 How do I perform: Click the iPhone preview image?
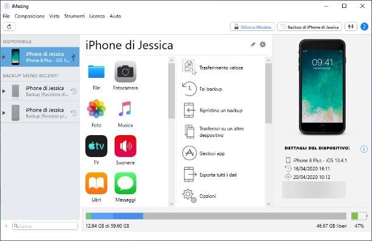click(322, 87)
